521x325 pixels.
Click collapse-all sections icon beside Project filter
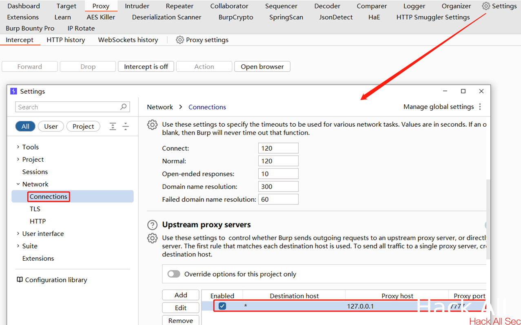pos(126,126)
